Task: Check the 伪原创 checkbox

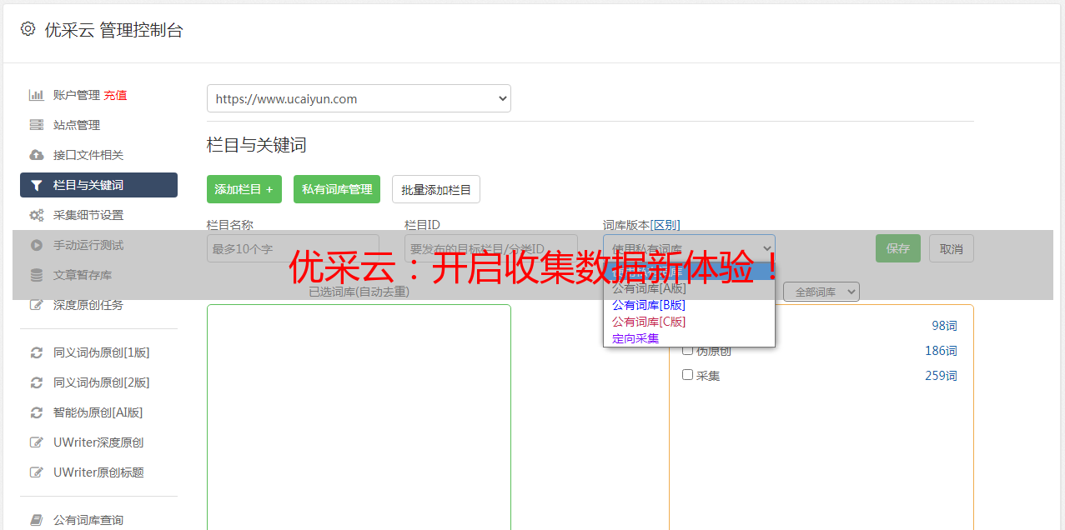Action: tap(688, 350)
